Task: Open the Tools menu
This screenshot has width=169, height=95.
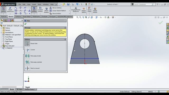Action: (x=39, y=4)
